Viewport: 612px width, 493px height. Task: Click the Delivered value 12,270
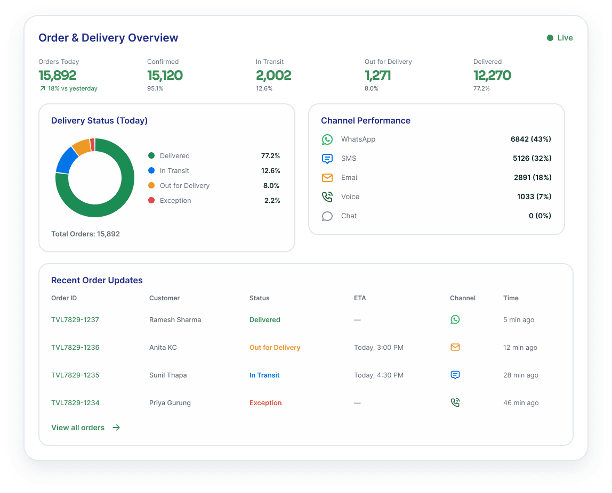pyautogui.click(x=492, y=75)
